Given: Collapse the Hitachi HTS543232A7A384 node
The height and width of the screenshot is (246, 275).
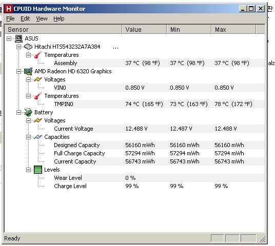Looking at the screenshot, I should (18, 47).
